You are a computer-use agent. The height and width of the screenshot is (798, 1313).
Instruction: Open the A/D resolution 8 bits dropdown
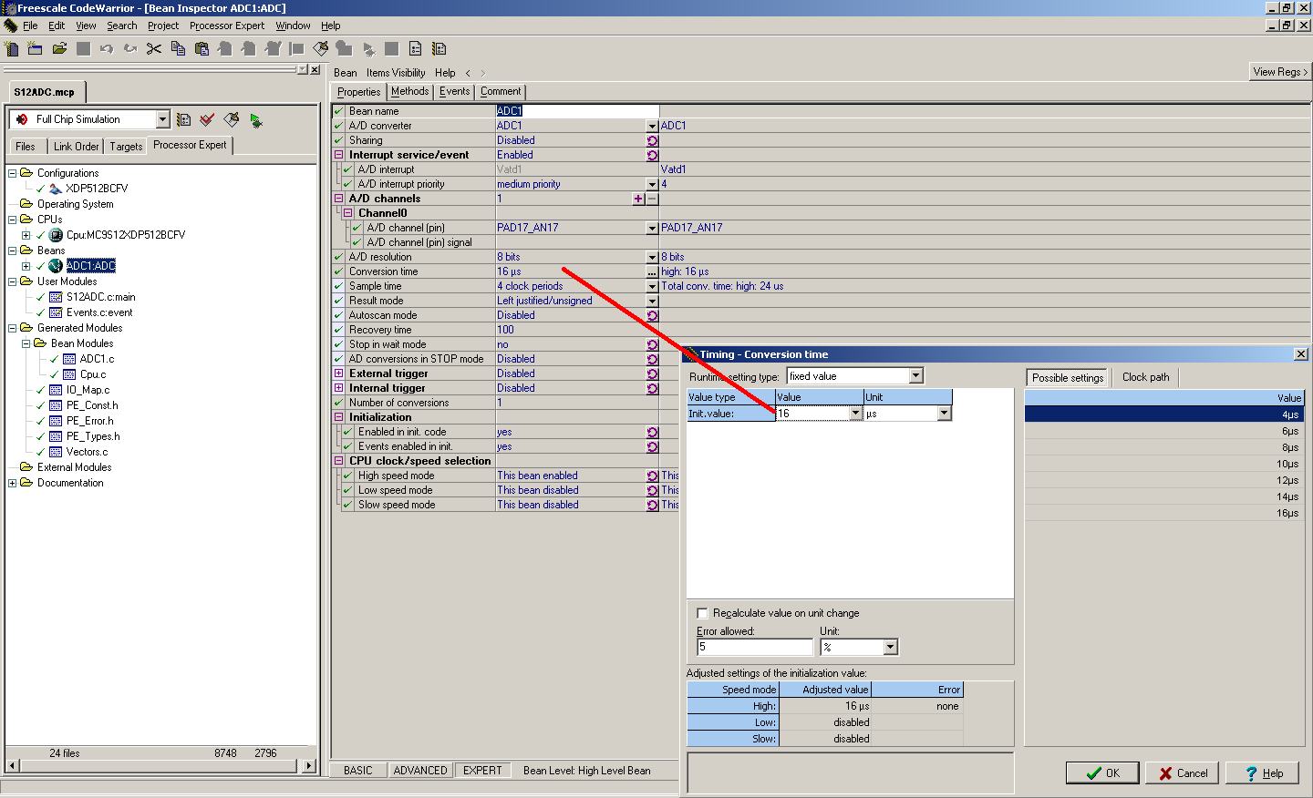coord(652,257)
